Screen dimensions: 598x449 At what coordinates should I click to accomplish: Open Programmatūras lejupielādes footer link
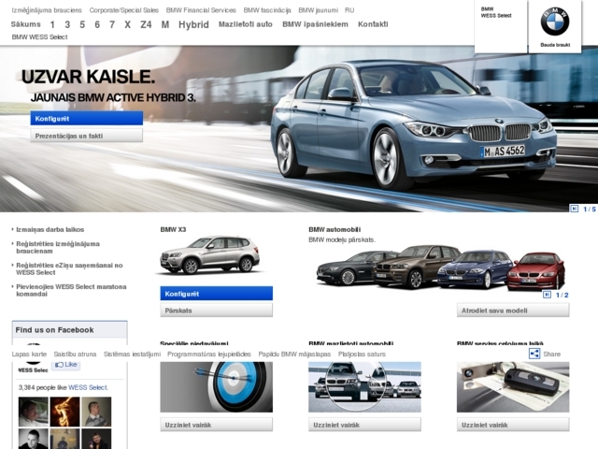pyautogui.click(x=209, y=354)
